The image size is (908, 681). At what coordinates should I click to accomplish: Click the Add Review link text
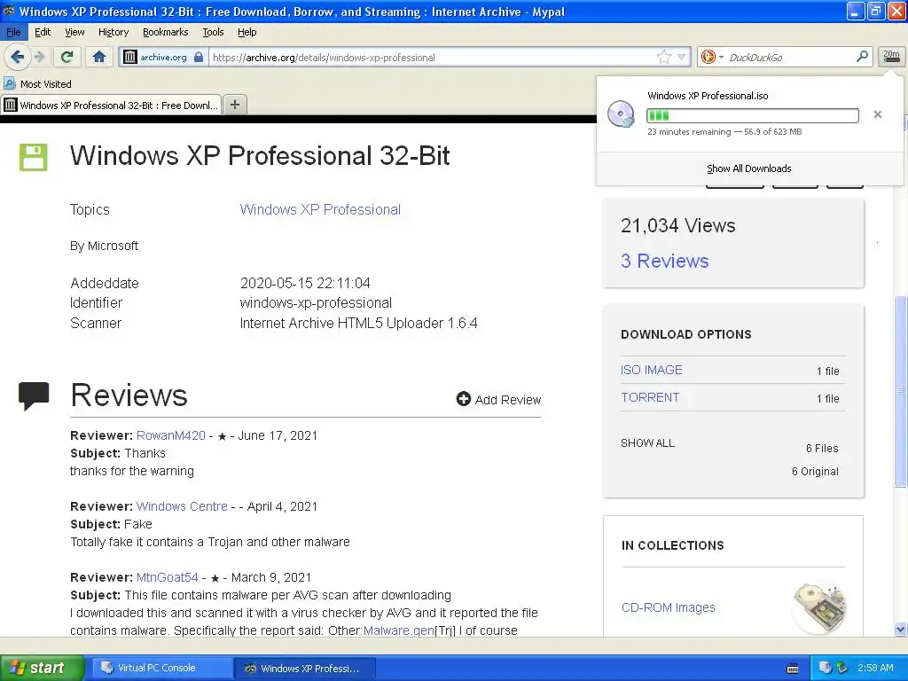508,400
